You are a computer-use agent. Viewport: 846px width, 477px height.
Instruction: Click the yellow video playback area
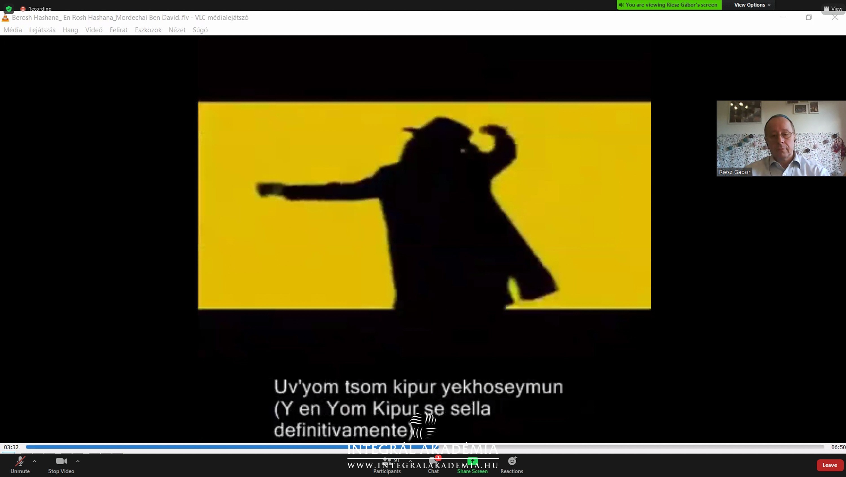pos(424,205)
